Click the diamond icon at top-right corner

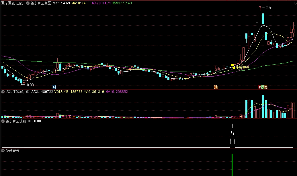[295, 3]
